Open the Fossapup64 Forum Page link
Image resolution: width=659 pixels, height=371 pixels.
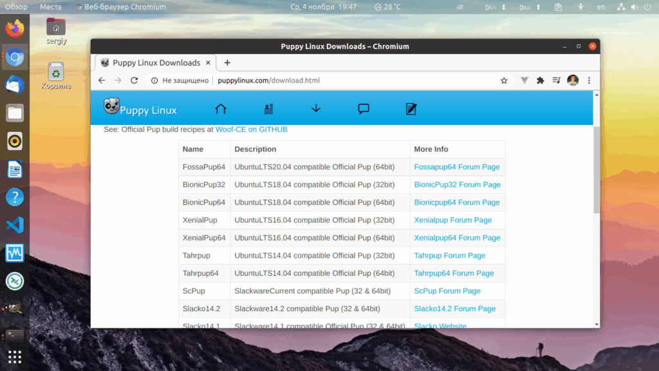457,167
